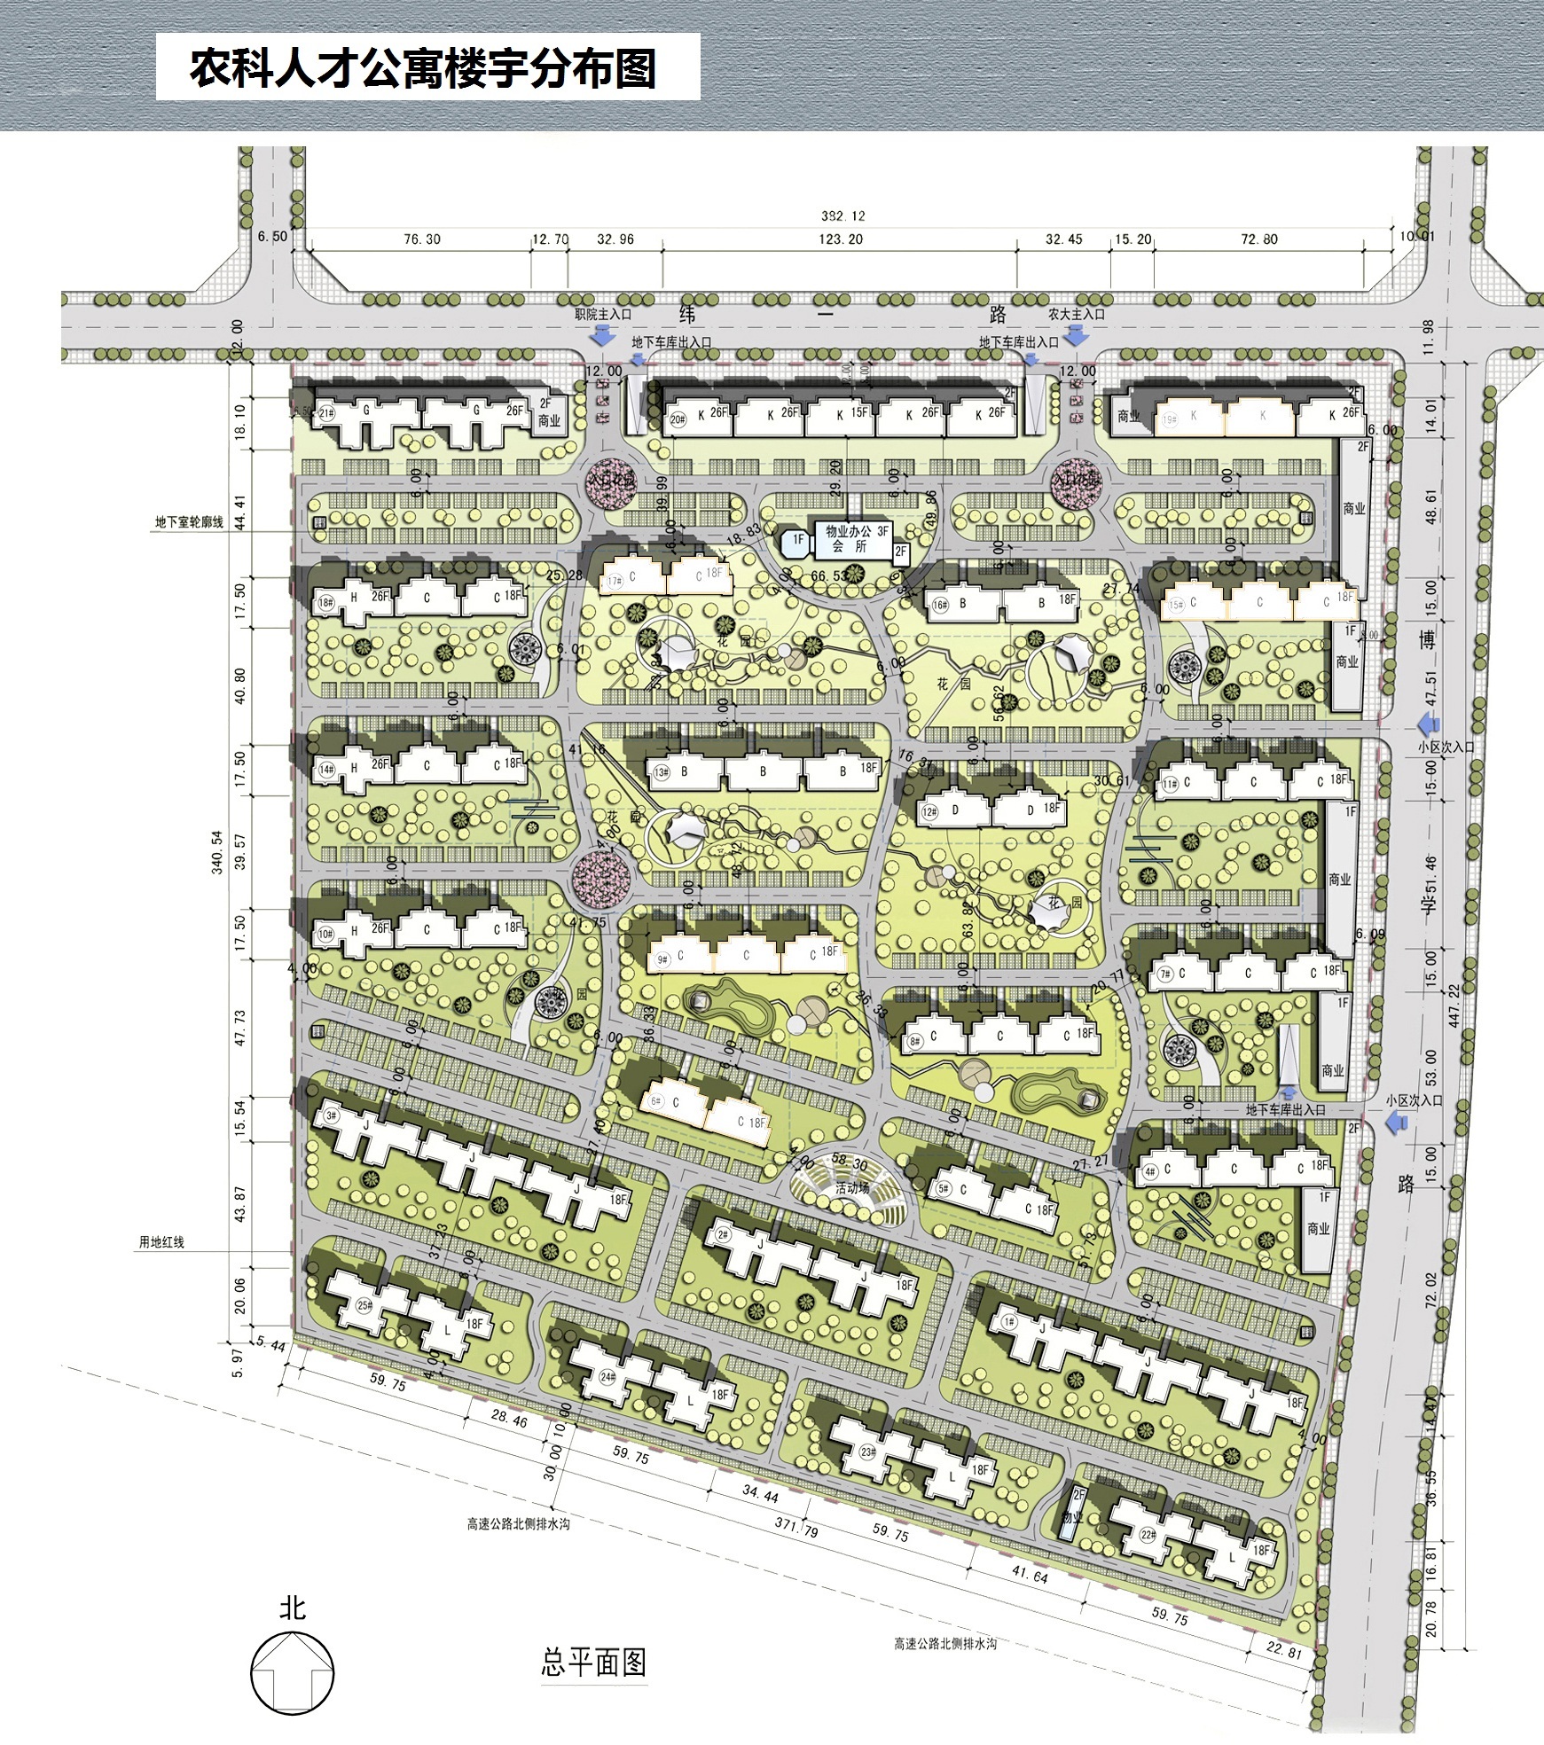Click the 123.20 dimension along top
1544x1745 pixels.
(841, 239)
